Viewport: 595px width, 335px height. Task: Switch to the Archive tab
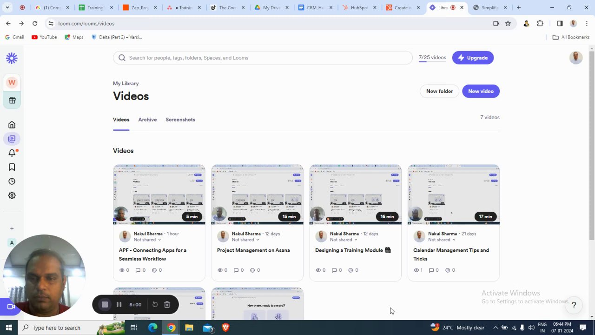pos(147,120)
